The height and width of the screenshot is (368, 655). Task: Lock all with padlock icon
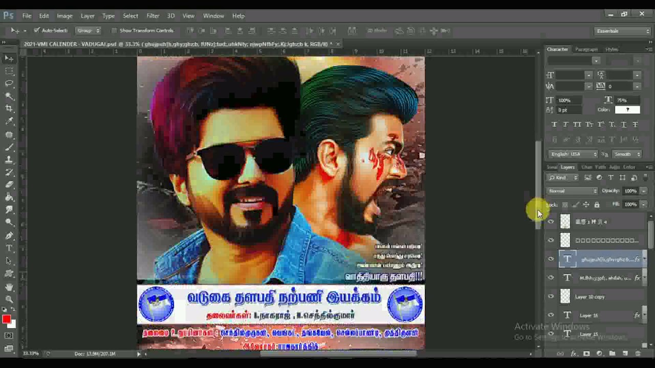click(597, 204)
